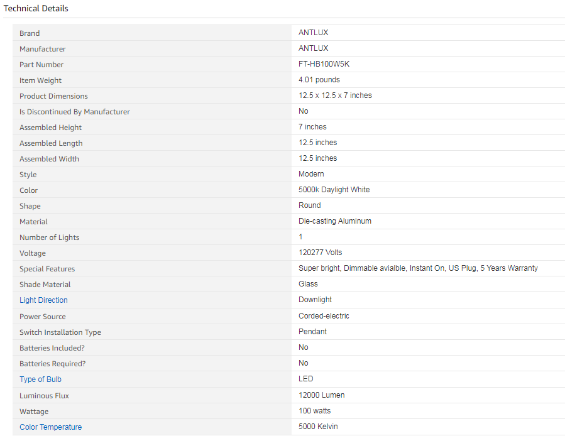
Task: Select the Product Dimensions label
Action: click(x=53, y=96)
